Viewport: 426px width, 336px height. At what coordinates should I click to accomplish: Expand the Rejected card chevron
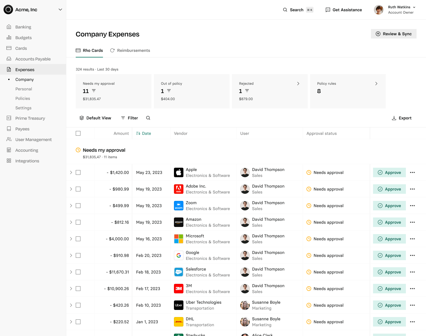[x=298, y=84]
